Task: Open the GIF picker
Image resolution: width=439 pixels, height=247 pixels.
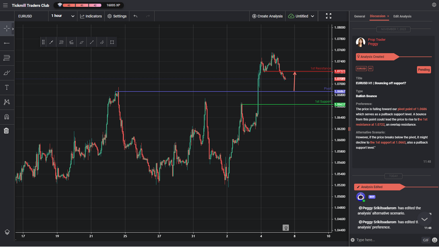Action: point(426,240)
